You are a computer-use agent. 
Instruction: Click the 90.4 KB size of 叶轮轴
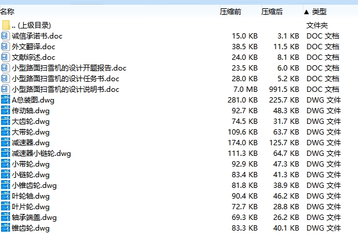tap(245, 196)
